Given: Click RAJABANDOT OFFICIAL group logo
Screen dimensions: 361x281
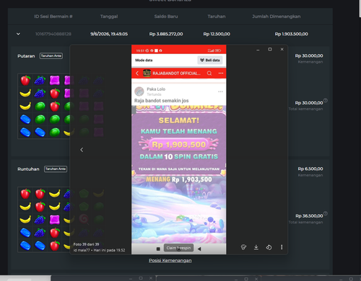Looking at the screenshot, I should click(147, 73).
